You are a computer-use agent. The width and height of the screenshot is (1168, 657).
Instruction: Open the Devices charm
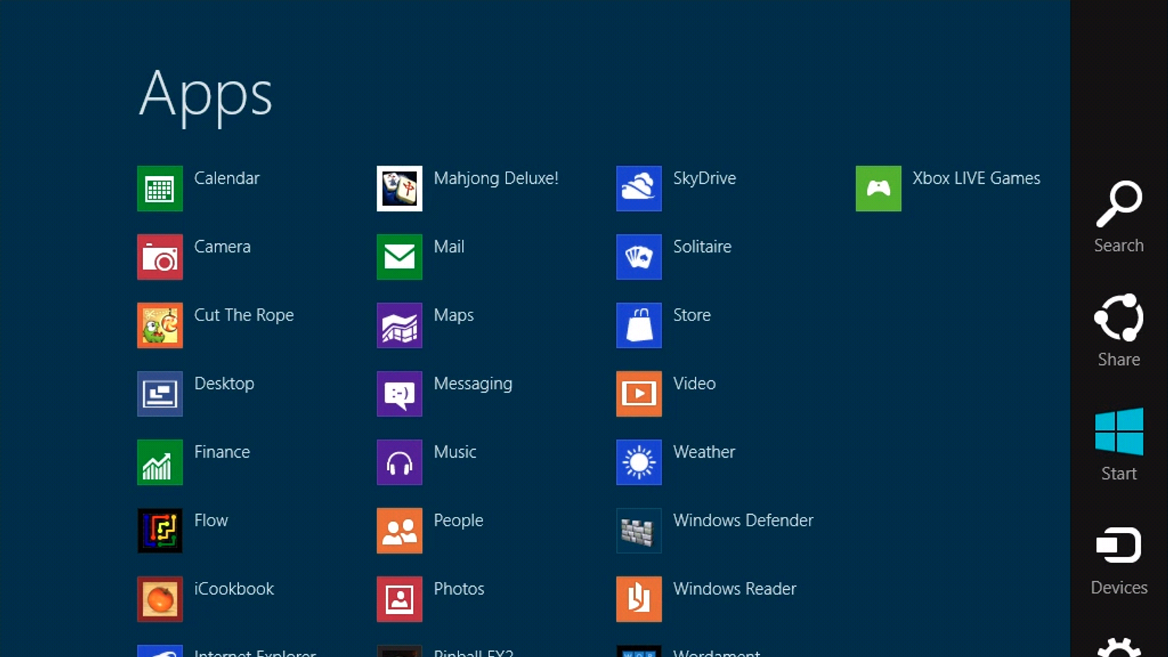[x=1119, y=560]
